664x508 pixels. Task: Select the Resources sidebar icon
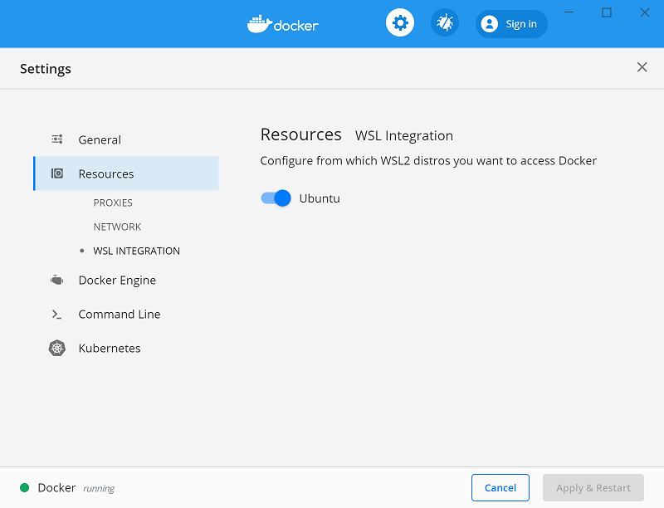[x=56, y=173]
